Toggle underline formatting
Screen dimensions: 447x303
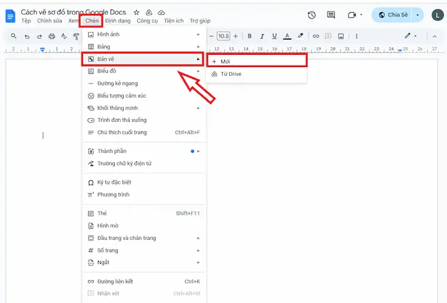(x=274, y=36)
